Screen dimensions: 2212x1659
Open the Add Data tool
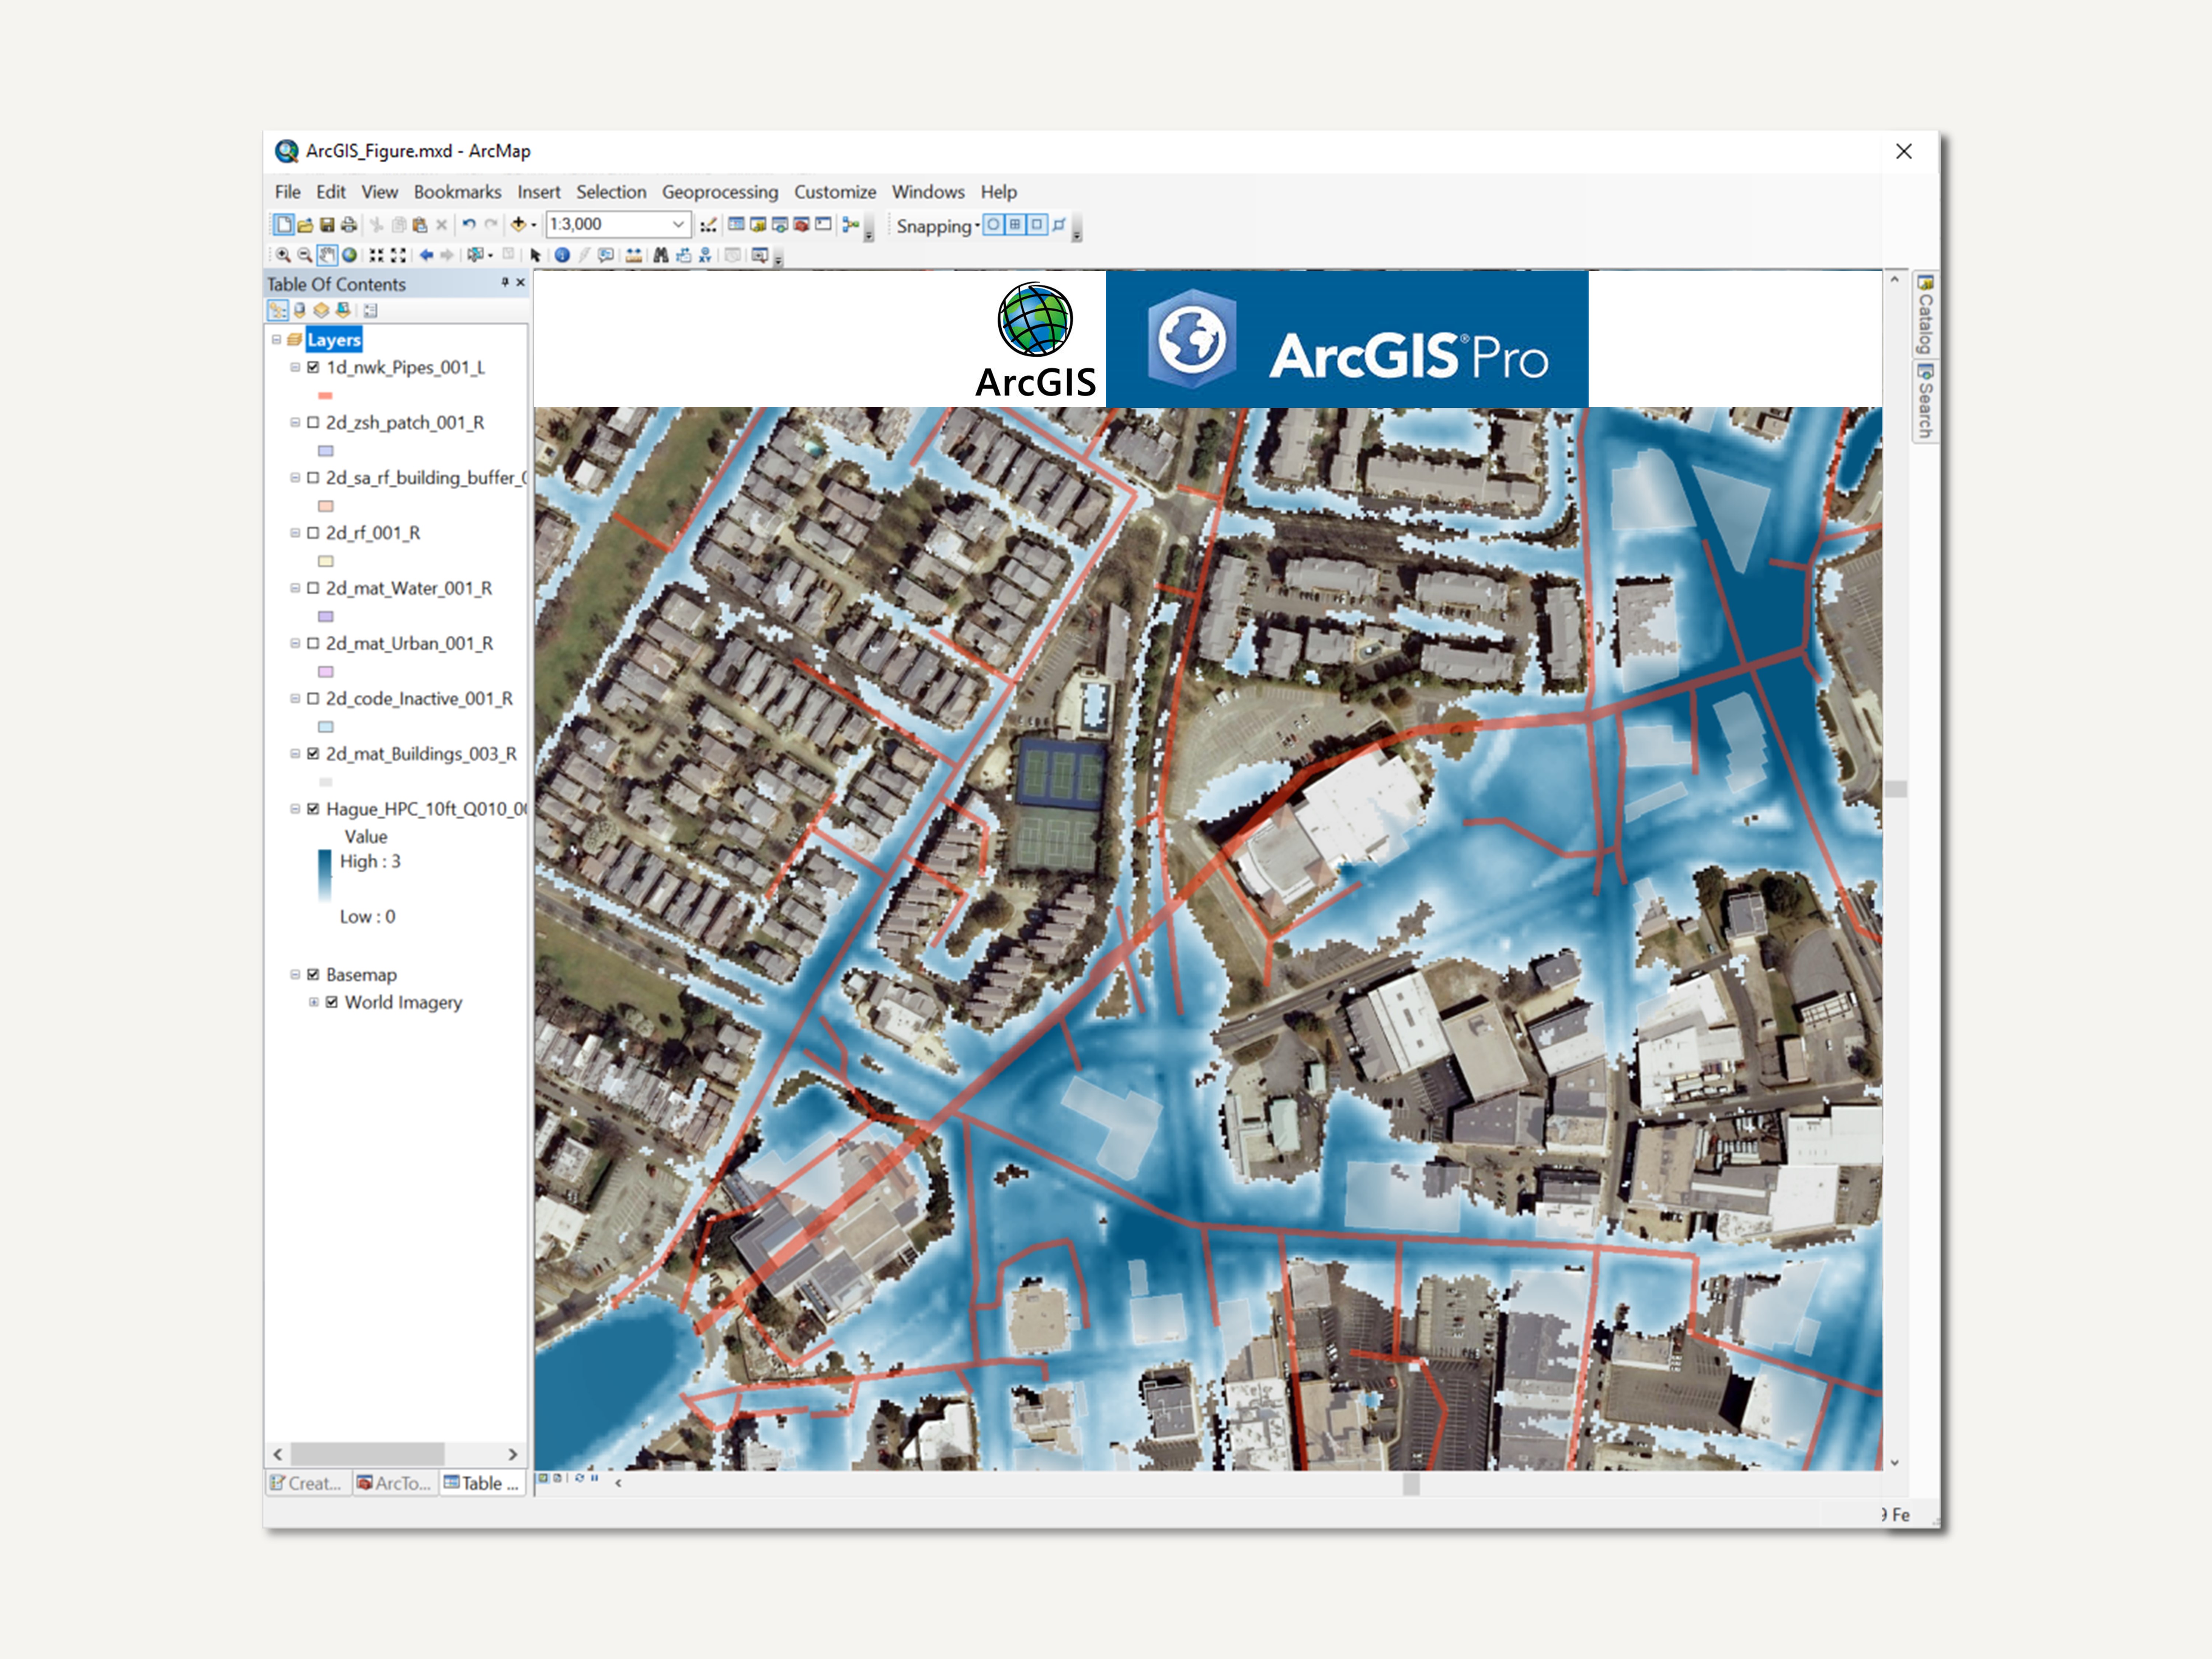click(520, 225)
